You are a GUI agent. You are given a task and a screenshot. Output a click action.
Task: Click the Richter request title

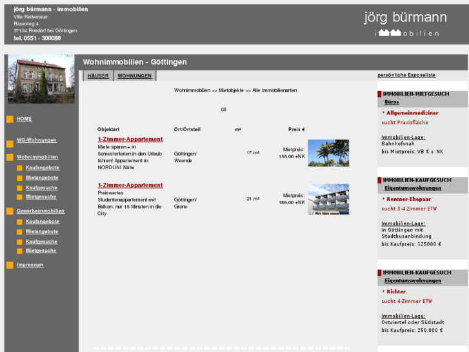coord(396,291)
